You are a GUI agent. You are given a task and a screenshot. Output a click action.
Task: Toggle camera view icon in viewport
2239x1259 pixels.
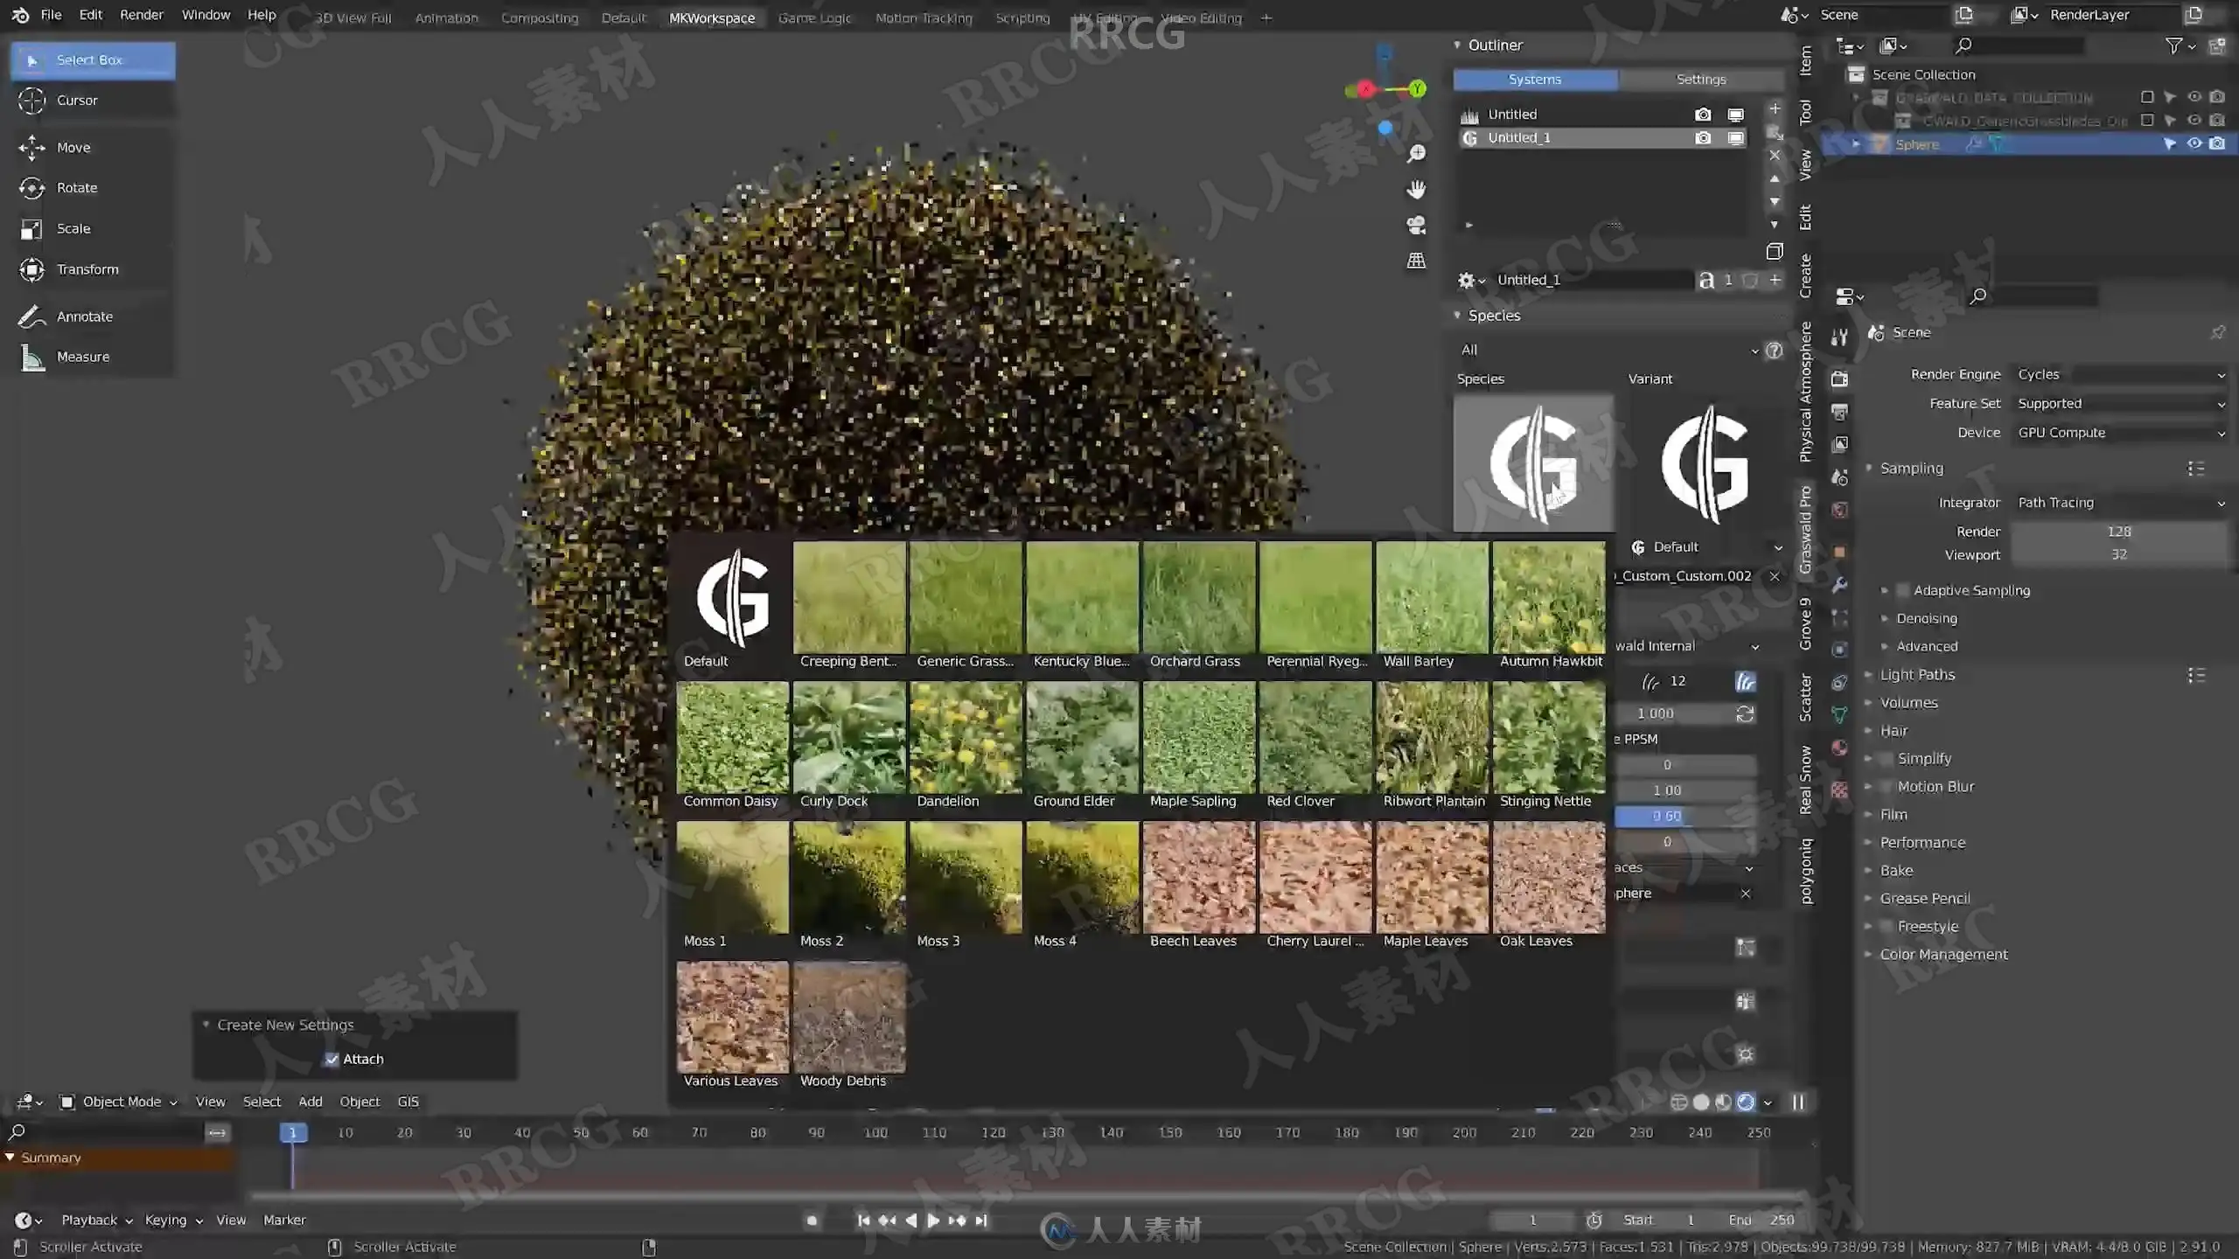[x=1416, y=225]
